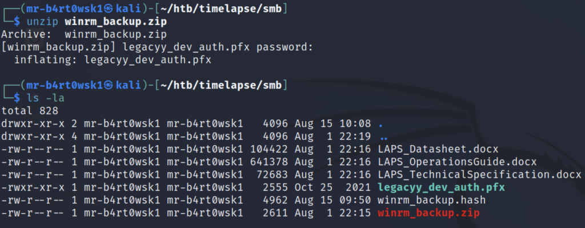Click the winrm_backup.hash file entry
This screenshot has height=228, width=585.
tap(431, 200)
